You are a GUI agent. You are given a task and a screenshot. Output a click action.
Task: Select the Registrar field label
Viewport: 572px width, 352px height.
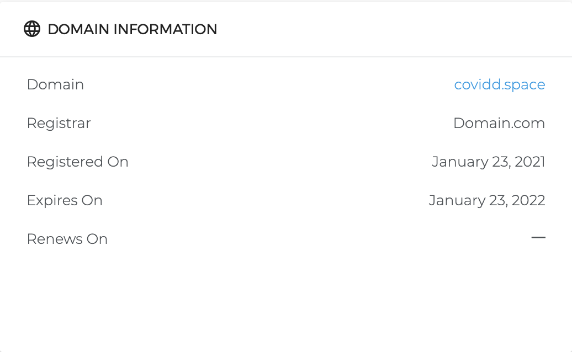click(59, 123)
